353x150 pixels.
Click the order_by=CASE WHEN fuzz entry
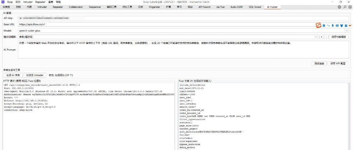[215, 116]
